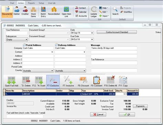163x125 pixels.
Task: Open the Edit dropdown in ribbon
Action: pos(103,12)
